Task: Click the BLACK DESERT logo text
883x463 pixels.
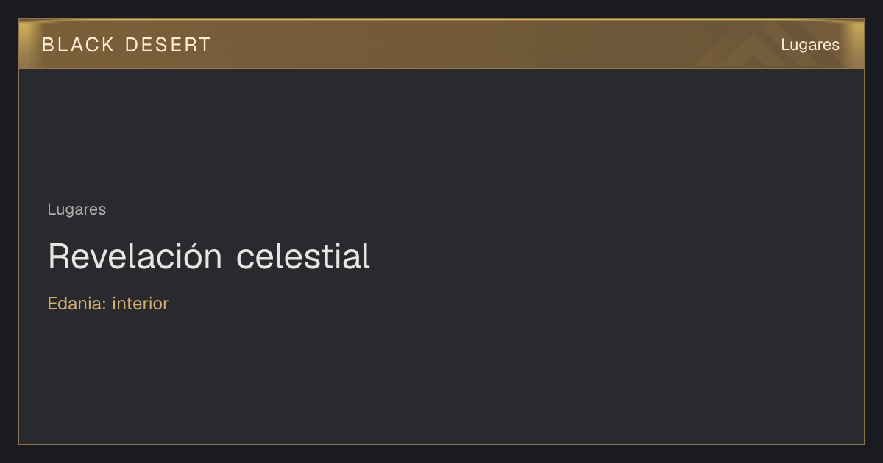Action: pyautogui.click(x=127, y=45)
